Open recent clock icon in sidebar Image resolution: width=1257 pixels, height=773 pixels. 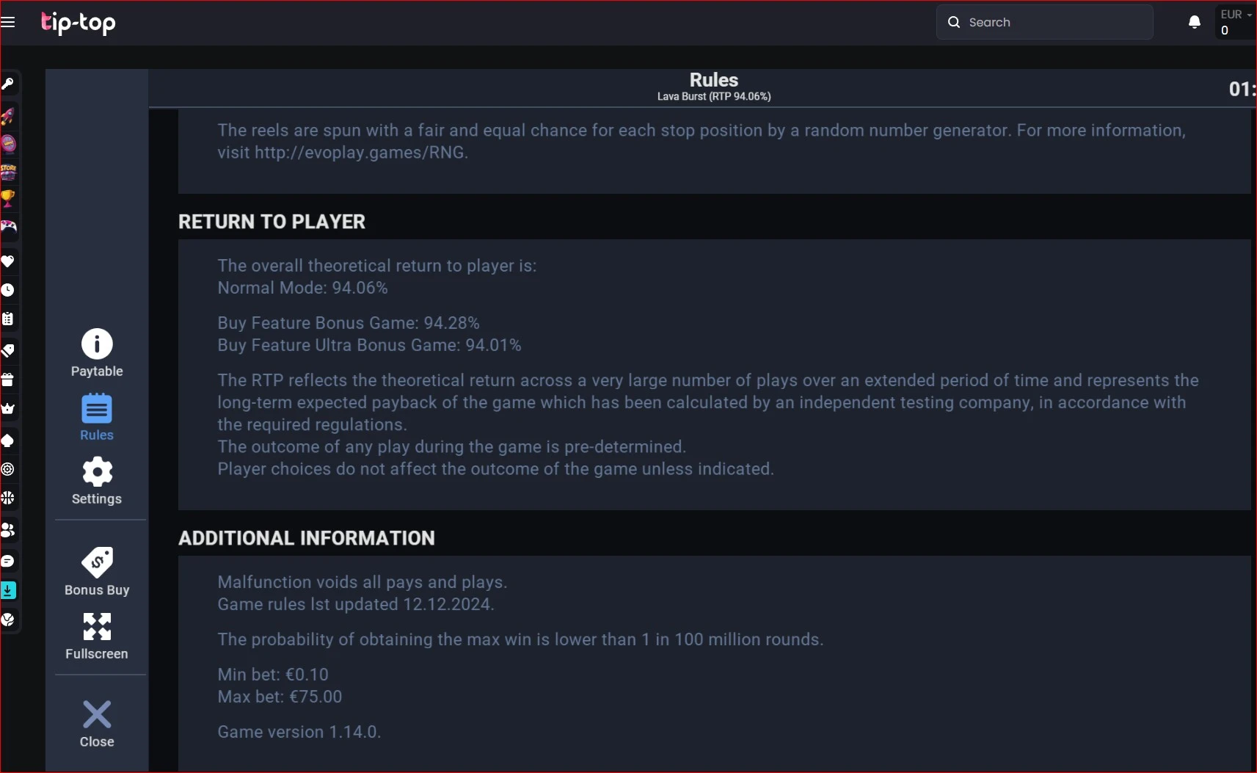pos(8,290)
